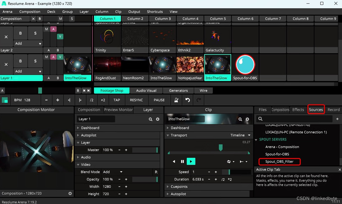
Task: Halve the BPM with /2
Action: 92,100
